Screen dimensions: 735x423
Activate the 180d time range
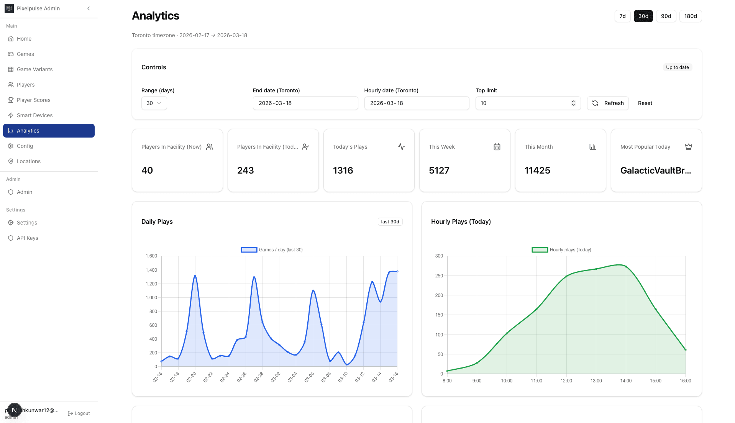(x=690, y=16)
